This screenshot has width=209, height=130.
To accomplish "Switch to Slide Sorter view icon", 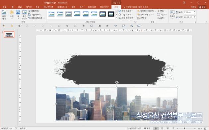I will pos(162,128).
